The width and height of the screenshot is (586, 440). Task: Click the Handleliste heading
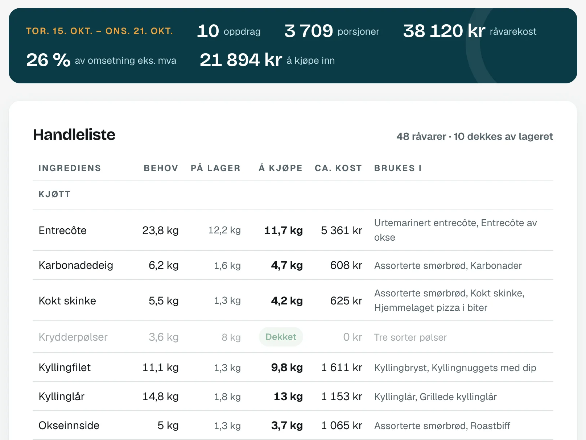pos(74,135)
